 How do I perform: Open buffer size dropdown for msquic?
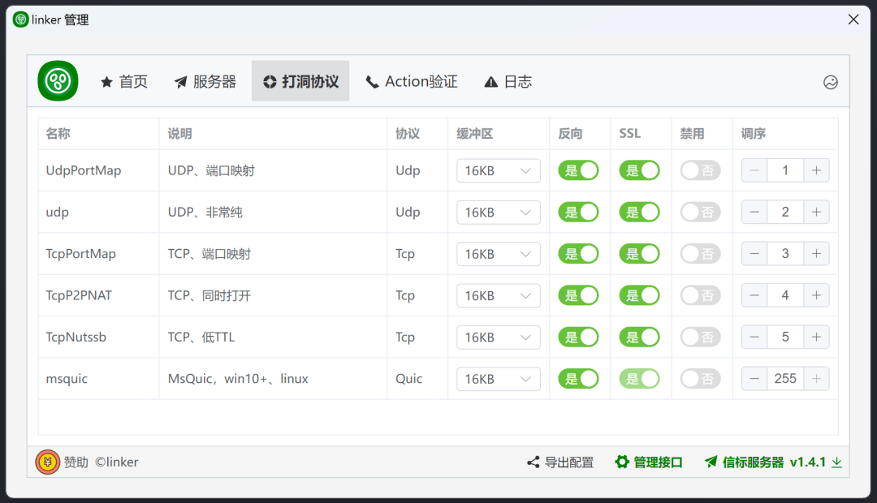coord(499,378)
